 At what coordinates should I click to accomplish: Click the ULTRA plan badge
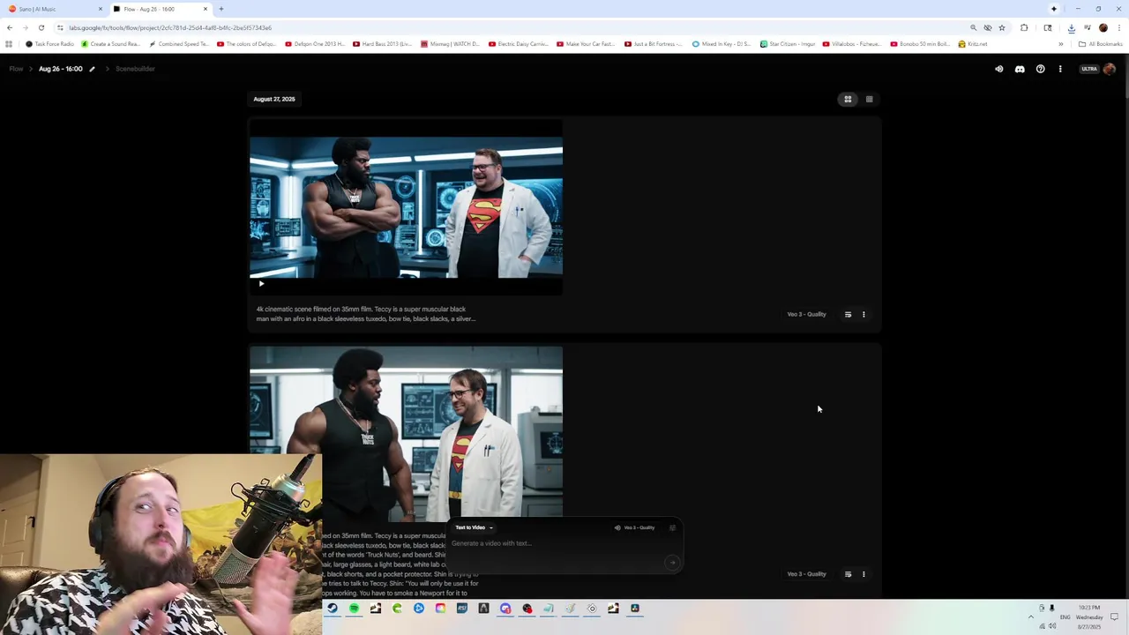[1089, 69]
